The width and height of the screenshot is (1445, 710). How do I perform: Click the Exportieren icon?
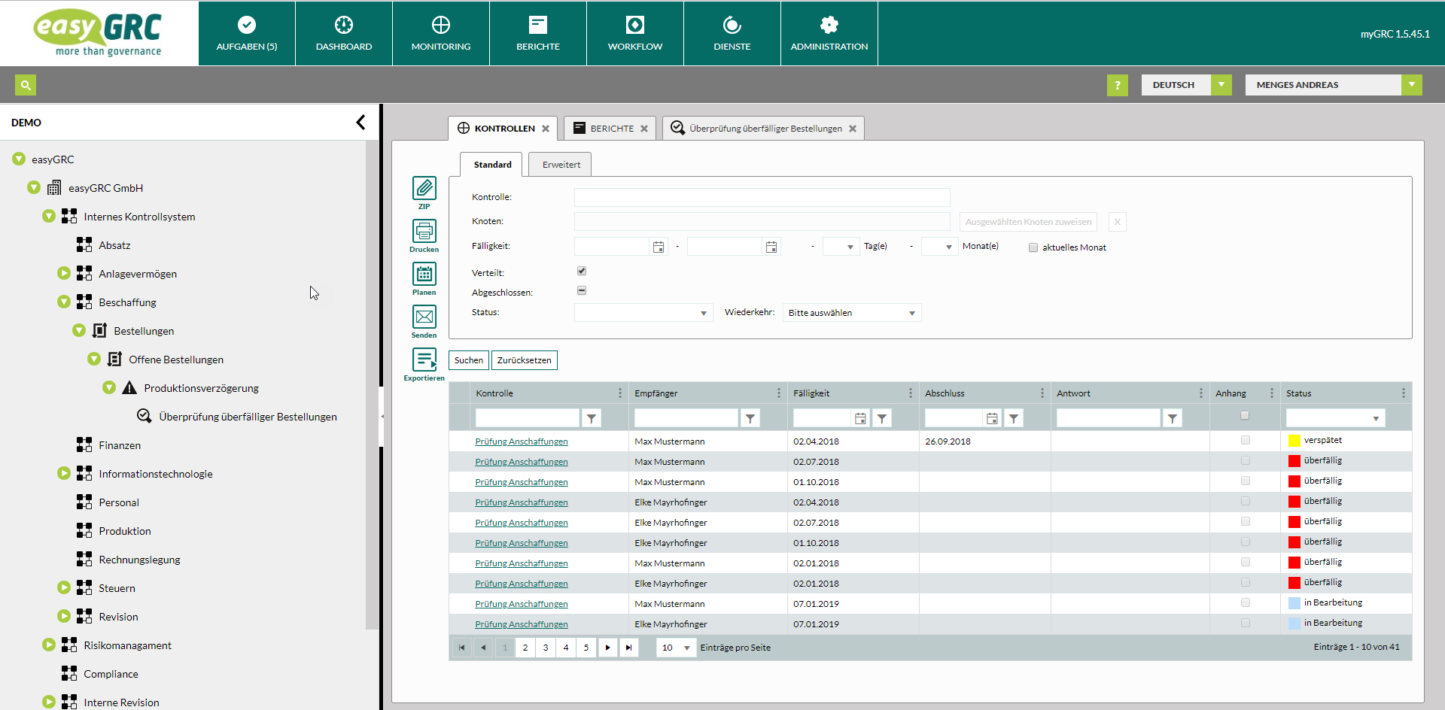[x=424, y=360]
